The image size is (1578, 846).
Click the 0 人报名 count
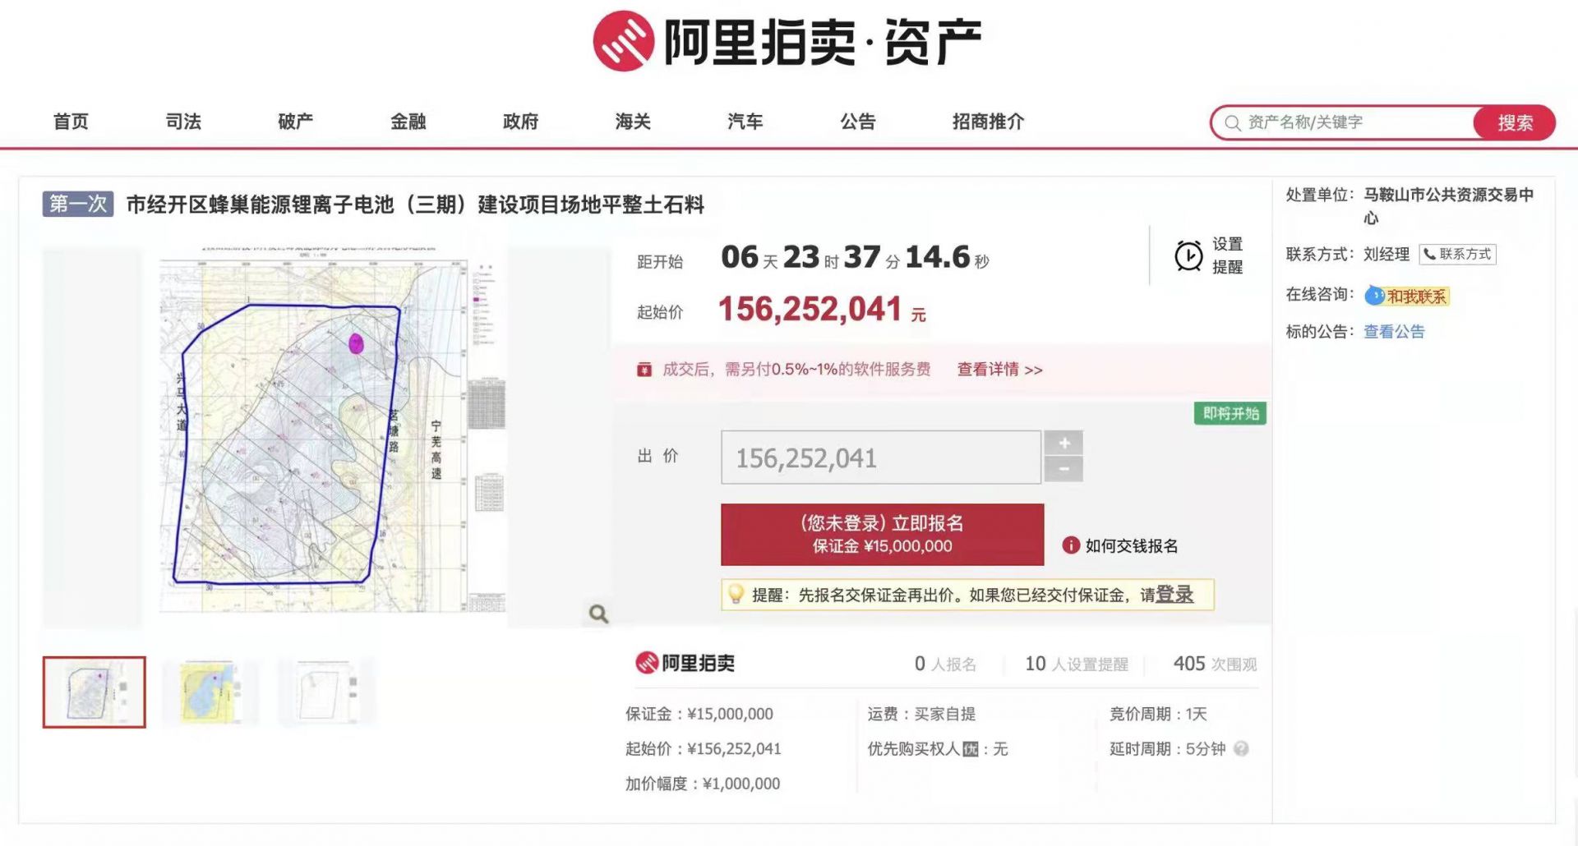click(x=945, y=664)
